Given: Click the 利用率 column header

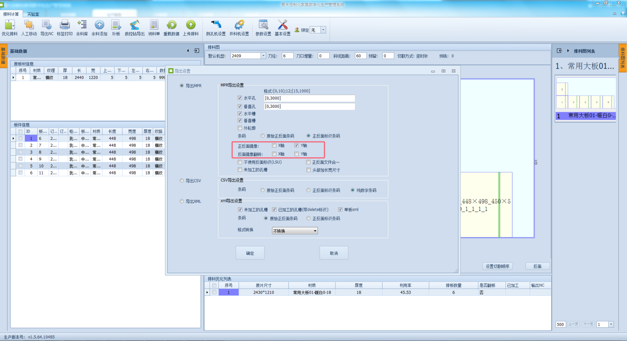Looking at the screenshot, I should point(406,285).
